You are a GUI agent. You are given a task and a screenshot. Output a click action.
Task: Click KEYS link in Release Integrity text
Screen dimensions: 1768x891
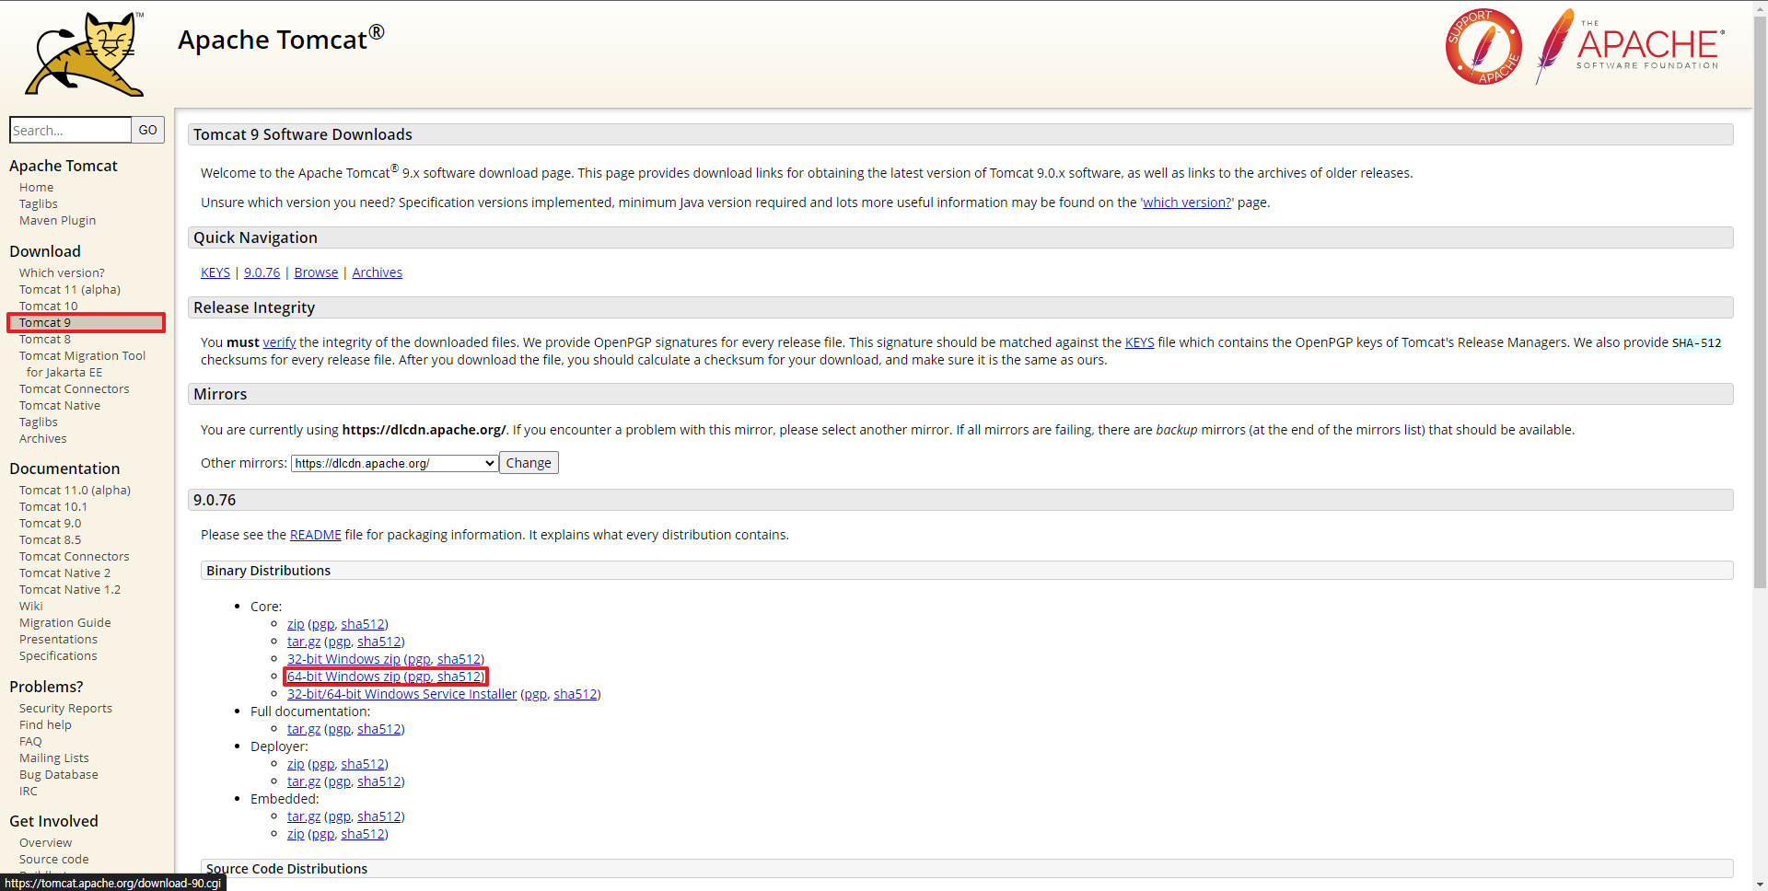point(1139,342)
